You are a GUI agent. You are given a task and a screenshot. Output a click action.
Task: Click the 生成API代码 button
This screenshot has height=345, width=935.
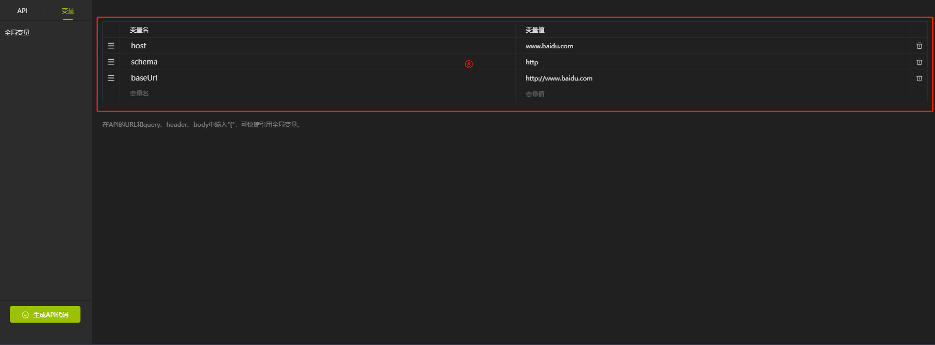(x=45, y=314)
